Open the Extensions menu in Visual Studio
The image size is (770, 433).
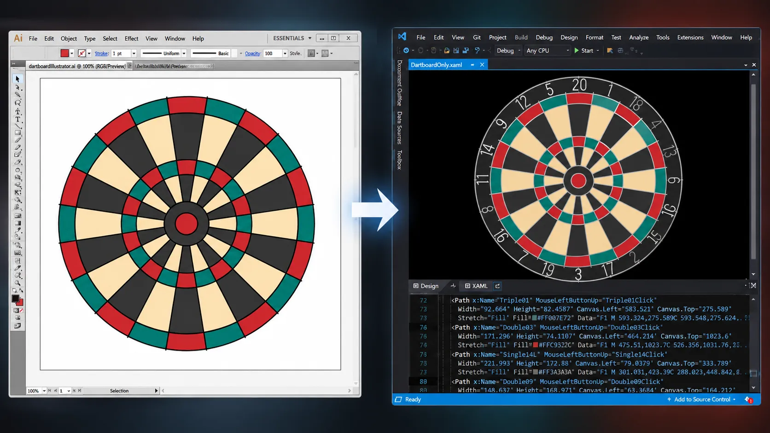[690, 37]
